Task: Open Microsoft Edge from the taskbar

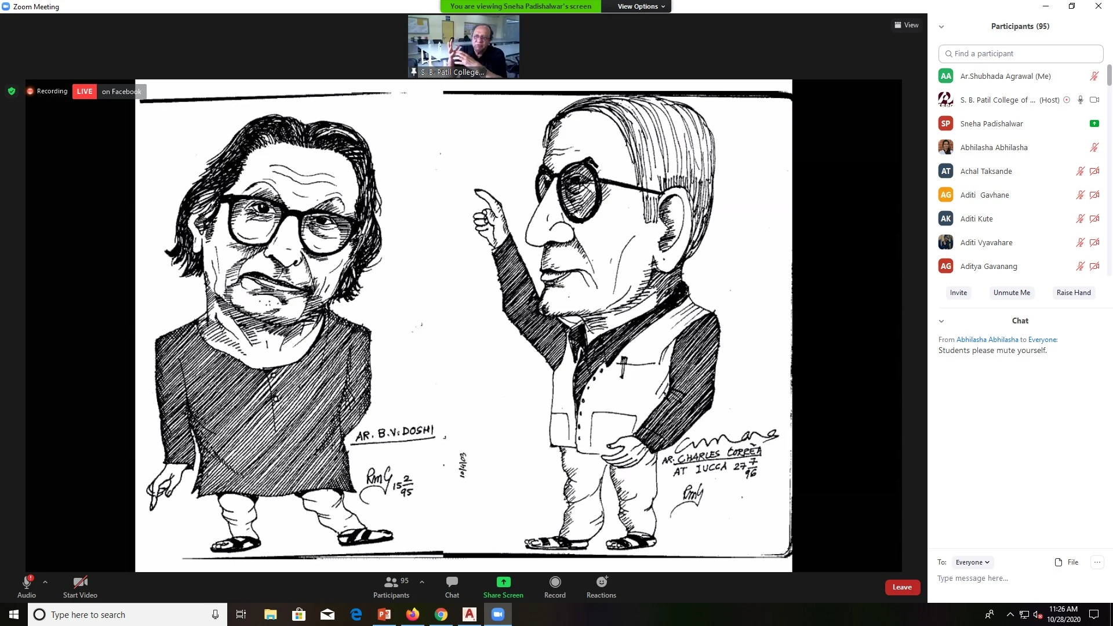Action: [x=357, y=614]
